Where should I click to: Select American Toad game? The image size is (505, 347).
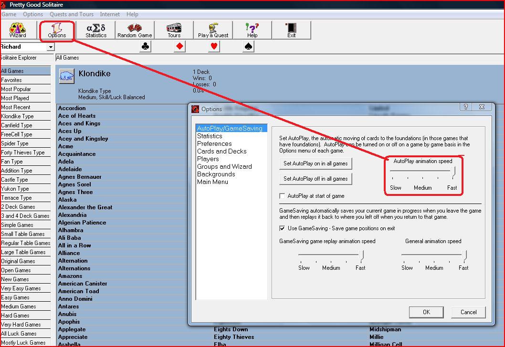click(x=78, y=291)
